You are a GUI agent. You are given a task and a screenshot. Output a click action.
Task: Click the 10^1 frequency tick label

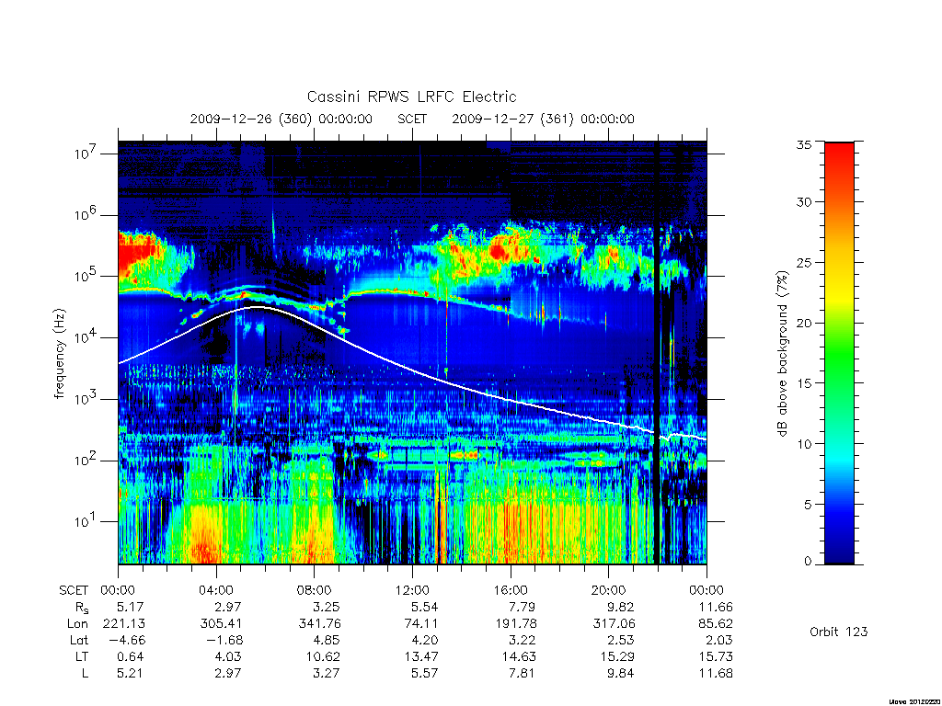[x=86, y=520]
